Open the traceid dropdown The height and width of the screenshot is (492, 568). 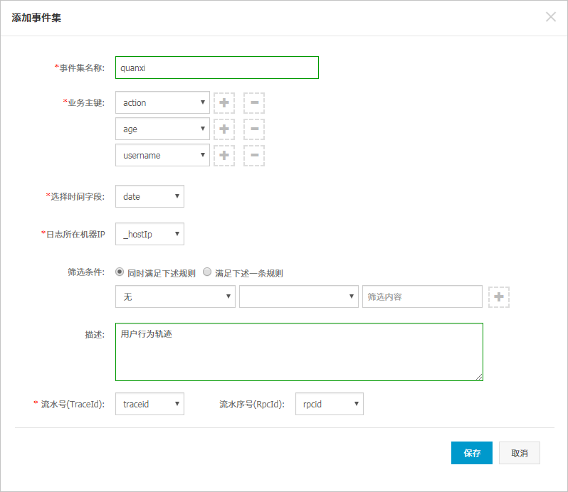pyautogui.click(x=149, y=404)
